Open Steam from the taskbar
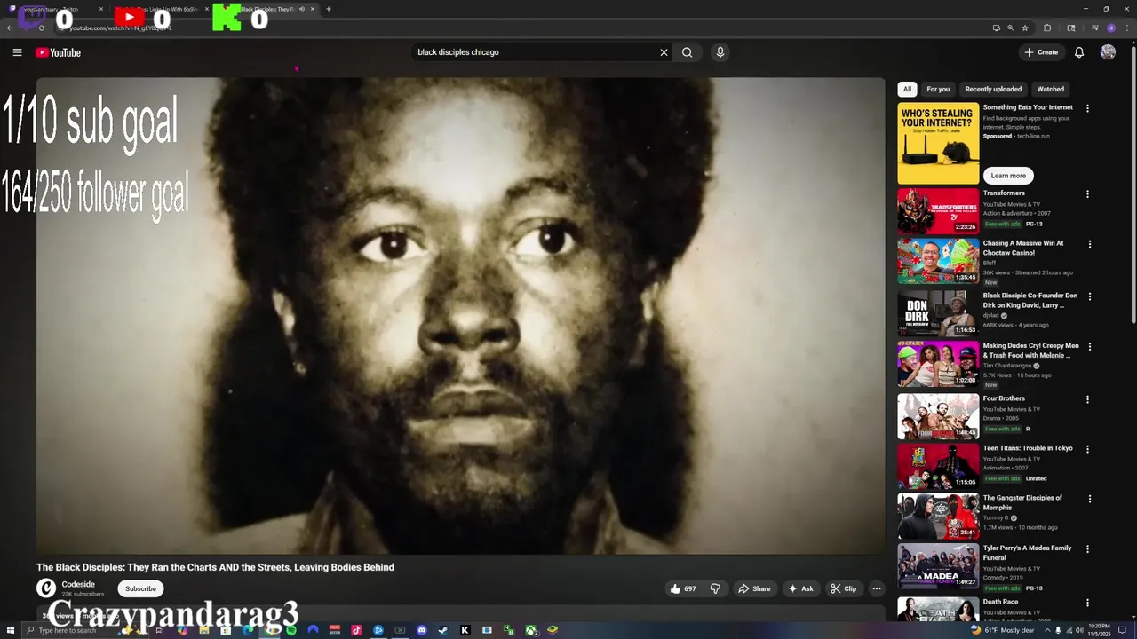Image resolution: width=1137 pixels, height=639 pixels. point(443,630)
